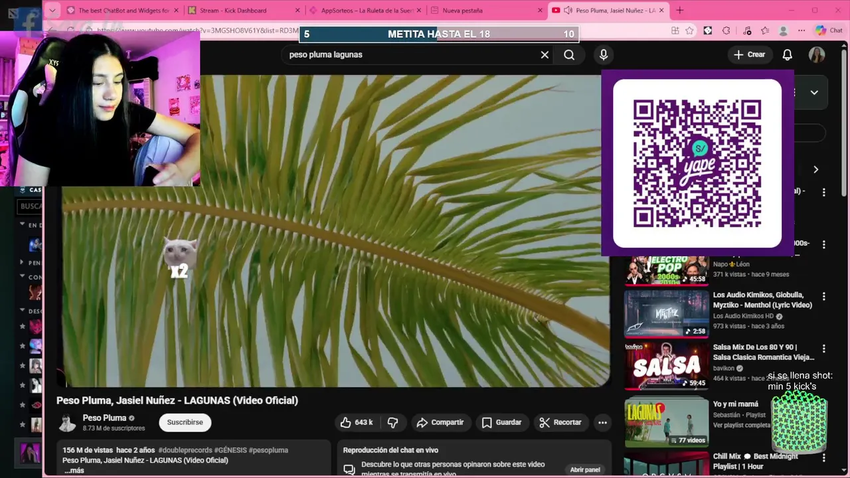Open Los Audio Kimikos Menthol video title

point(762,300)
